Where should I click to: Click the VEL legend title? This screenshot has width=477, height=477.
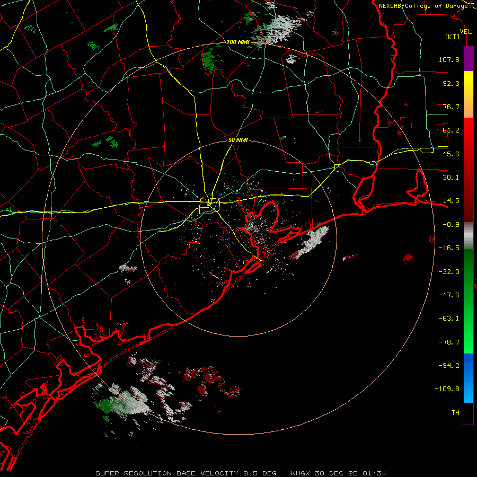[x=465, y=32]
